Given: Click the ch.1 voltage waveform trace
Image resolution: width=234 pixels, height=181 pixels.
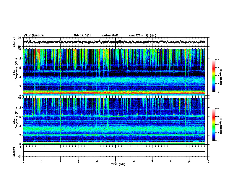Looking at the screenshot, I should (114, 42).
